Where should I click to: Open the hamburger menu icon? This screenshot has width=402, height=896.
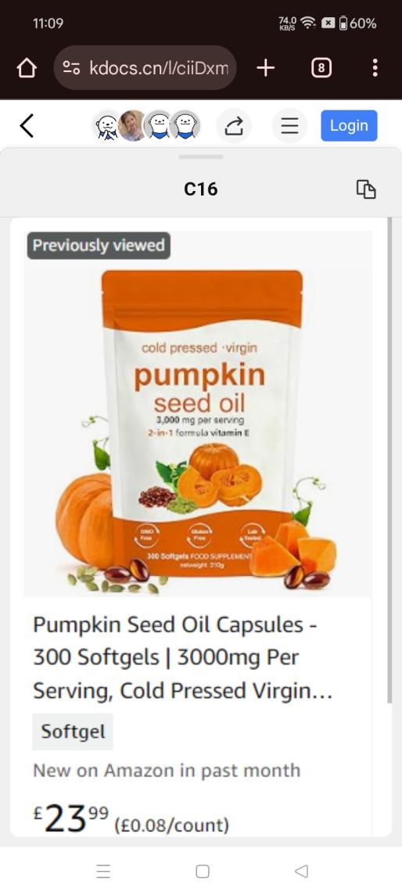[x=289, y=126]
